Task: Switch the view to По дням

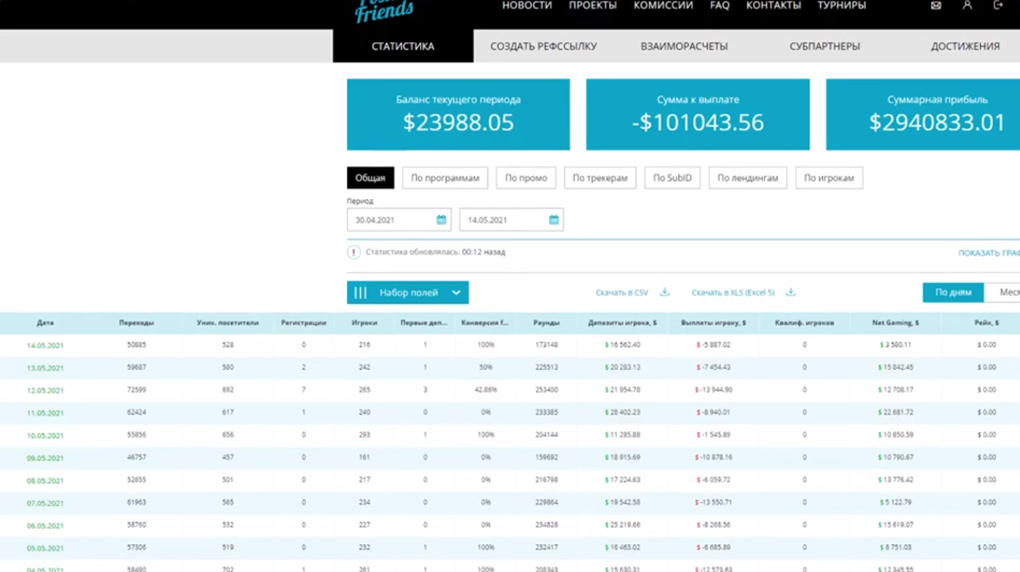Action: (953, 292)
